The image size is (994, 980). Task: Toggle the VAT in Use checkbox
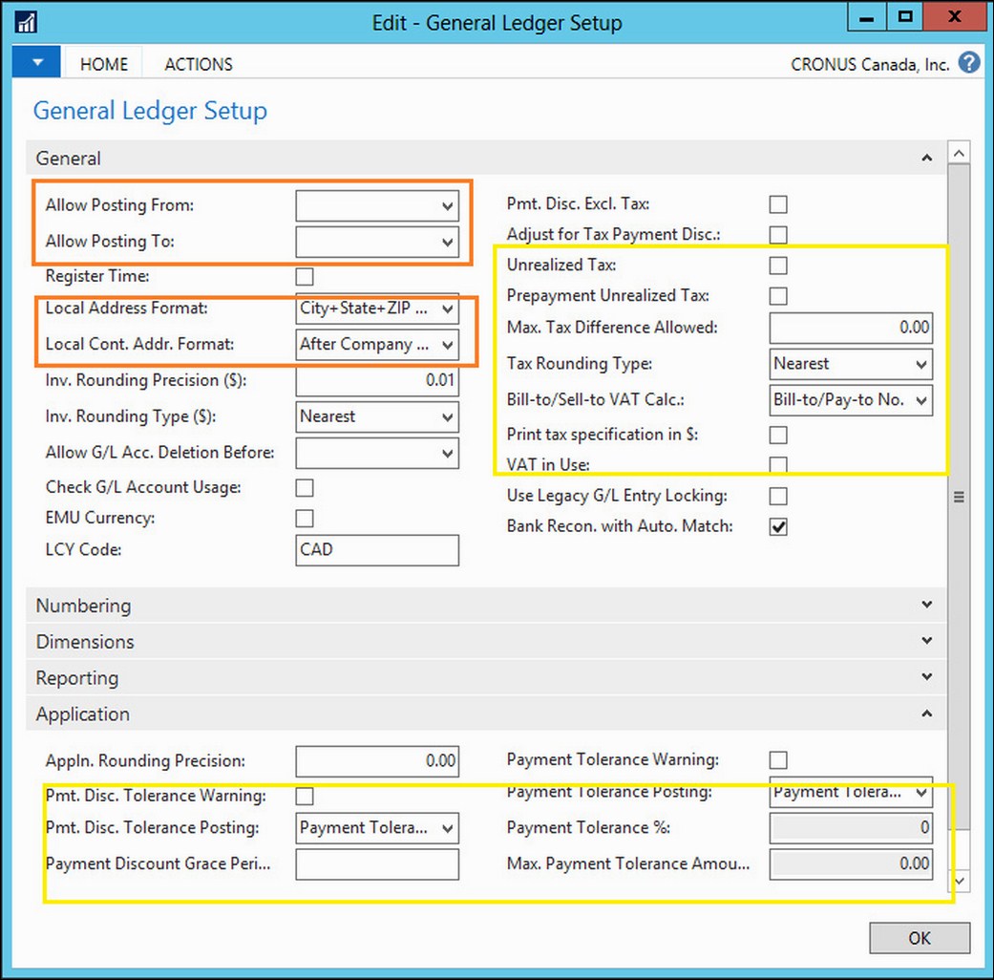pos(778,465)
